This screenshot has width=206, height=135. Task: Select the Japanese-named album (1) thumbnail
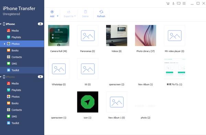click(175, 69)
